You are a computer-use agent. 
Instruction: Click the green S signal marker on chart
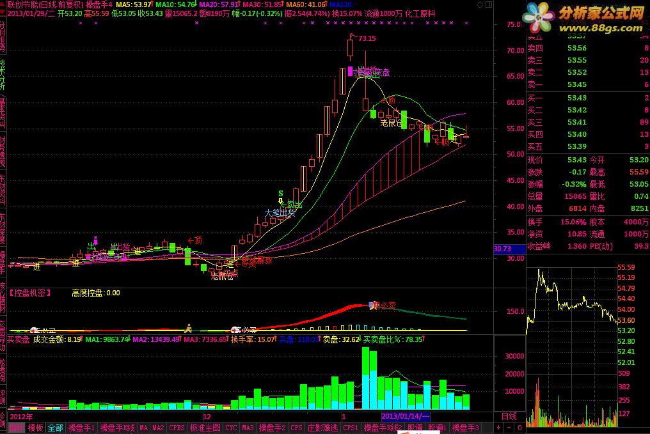[281, 194]
